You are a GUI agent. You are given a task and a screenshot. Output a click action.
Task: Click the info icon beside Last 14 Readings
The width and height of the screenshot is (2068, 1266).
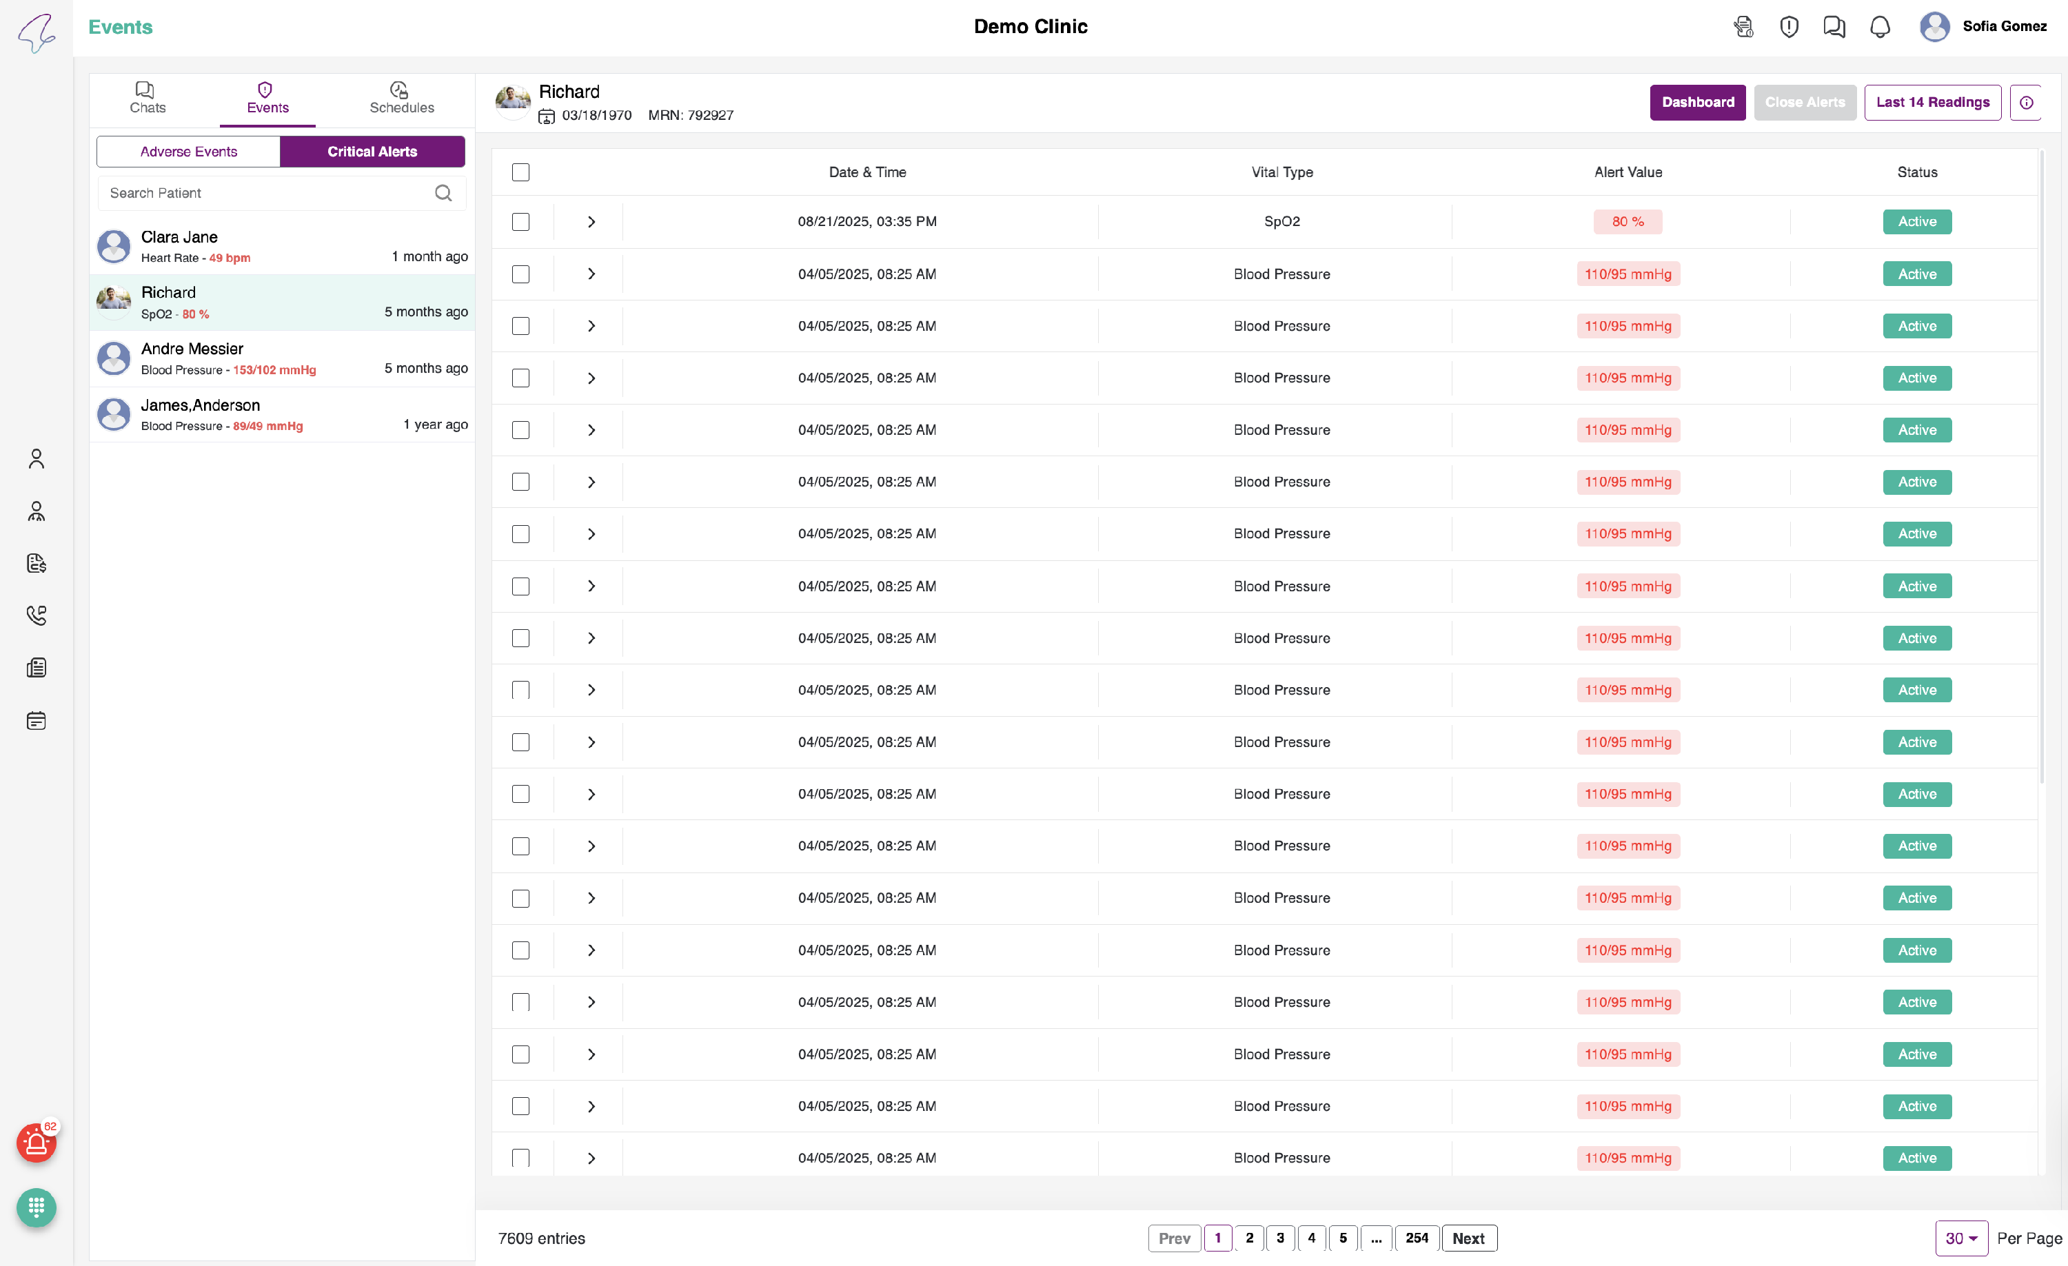point(2026,103)
